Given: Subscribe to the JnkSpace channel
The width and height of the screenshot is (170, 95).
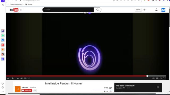Looking at the screenshot, I should coord(27,90).
